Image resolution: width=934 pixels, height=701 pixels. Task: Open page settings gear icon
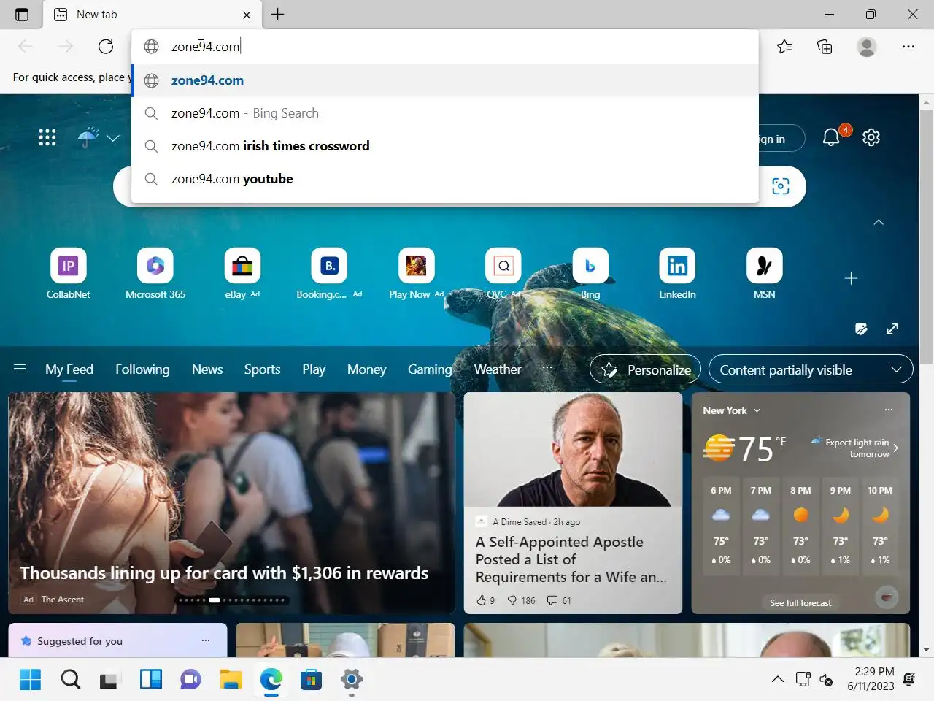[871, 137]
